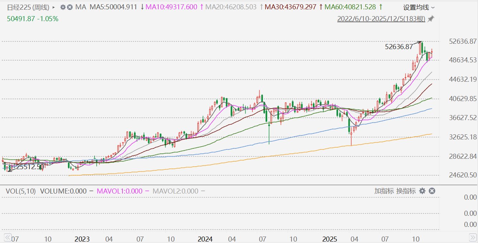
Task: Toggle the MA5 moving average line
Action: [x=113, y=7]
